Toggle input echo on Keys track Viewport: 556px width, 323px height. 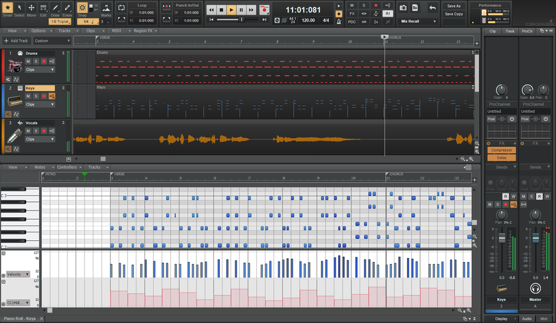52,96
